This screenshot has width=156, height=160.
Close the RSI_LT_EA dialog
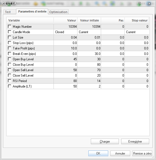click(x=149, y=4)
